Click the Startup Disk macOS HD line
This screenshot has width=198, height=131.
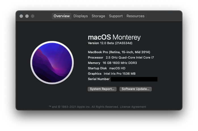[107, 68]
